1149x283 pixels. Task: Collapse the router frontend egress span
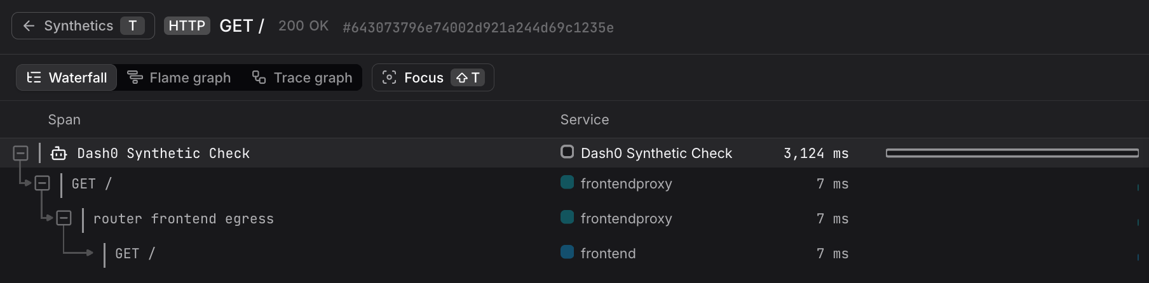coord(64,218)
